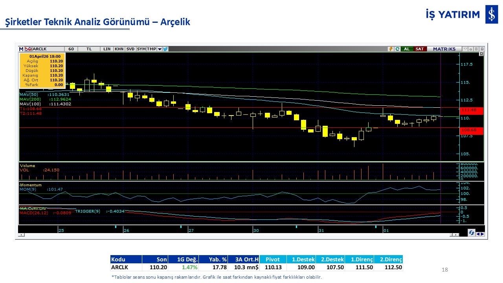The width and height of the screenshot is (503, 283).
Task: Click the Matriks M logo icon
Action: coord(21,49)
